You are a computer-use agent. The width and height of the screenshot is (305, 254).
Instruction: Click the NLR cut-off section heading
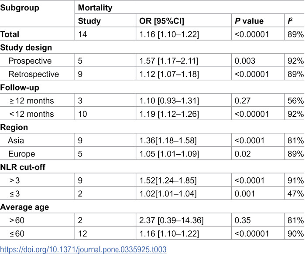tap(23, 167)
